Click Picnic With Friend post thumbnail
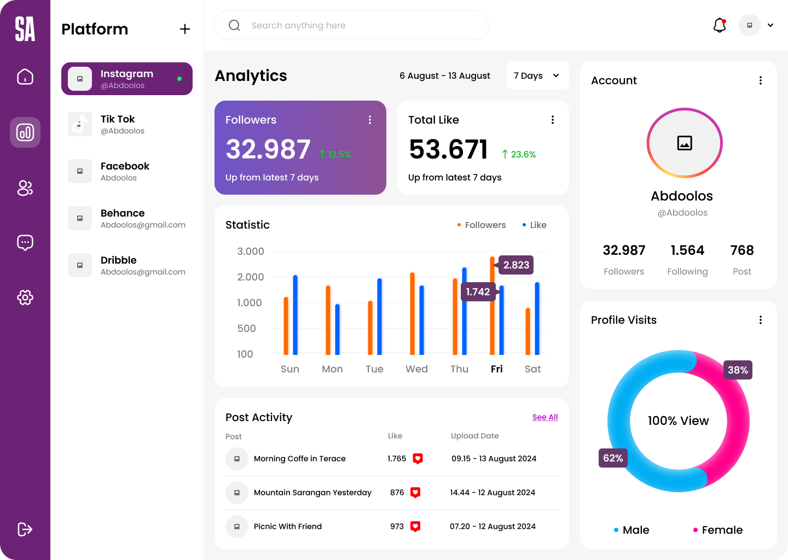The image size is (788, 560). (x=237, y=527)
